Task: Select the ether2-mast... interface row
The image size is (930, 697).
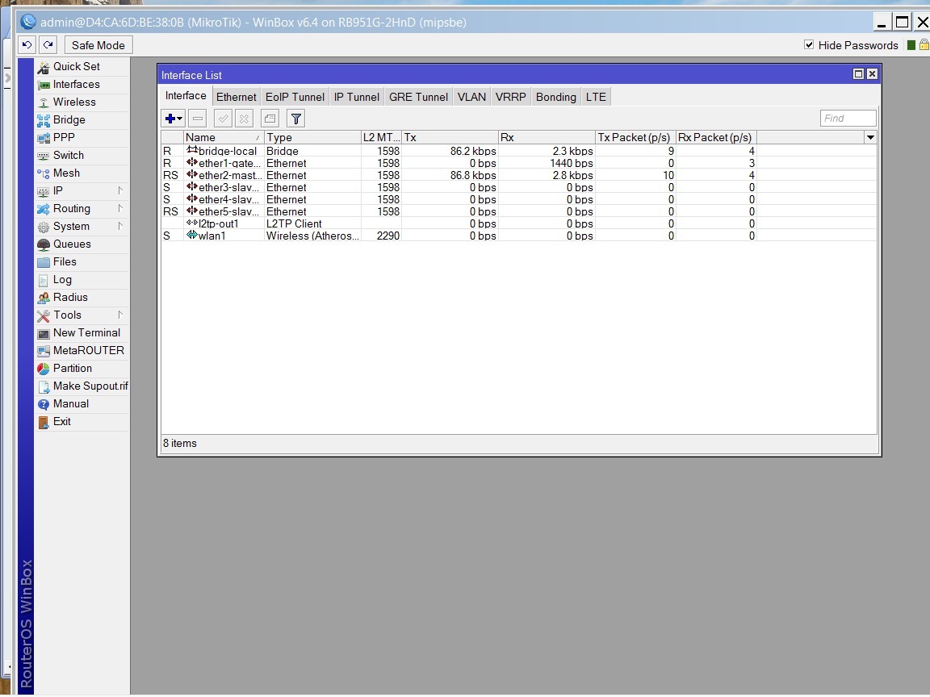Action: (518, 175)
